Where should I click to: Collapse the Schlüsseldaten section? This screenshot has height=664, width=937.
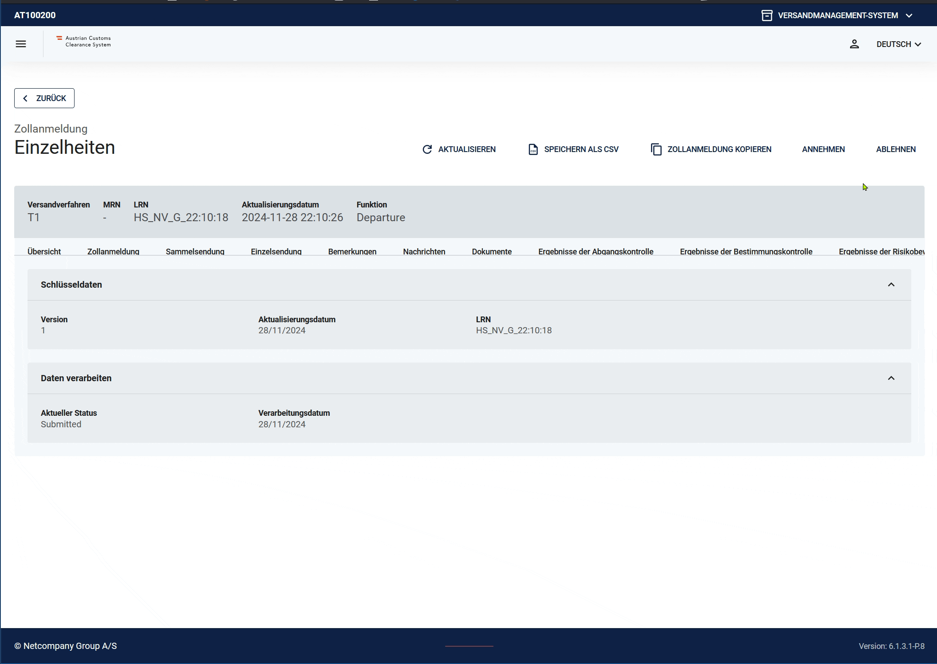click(891, 285)
